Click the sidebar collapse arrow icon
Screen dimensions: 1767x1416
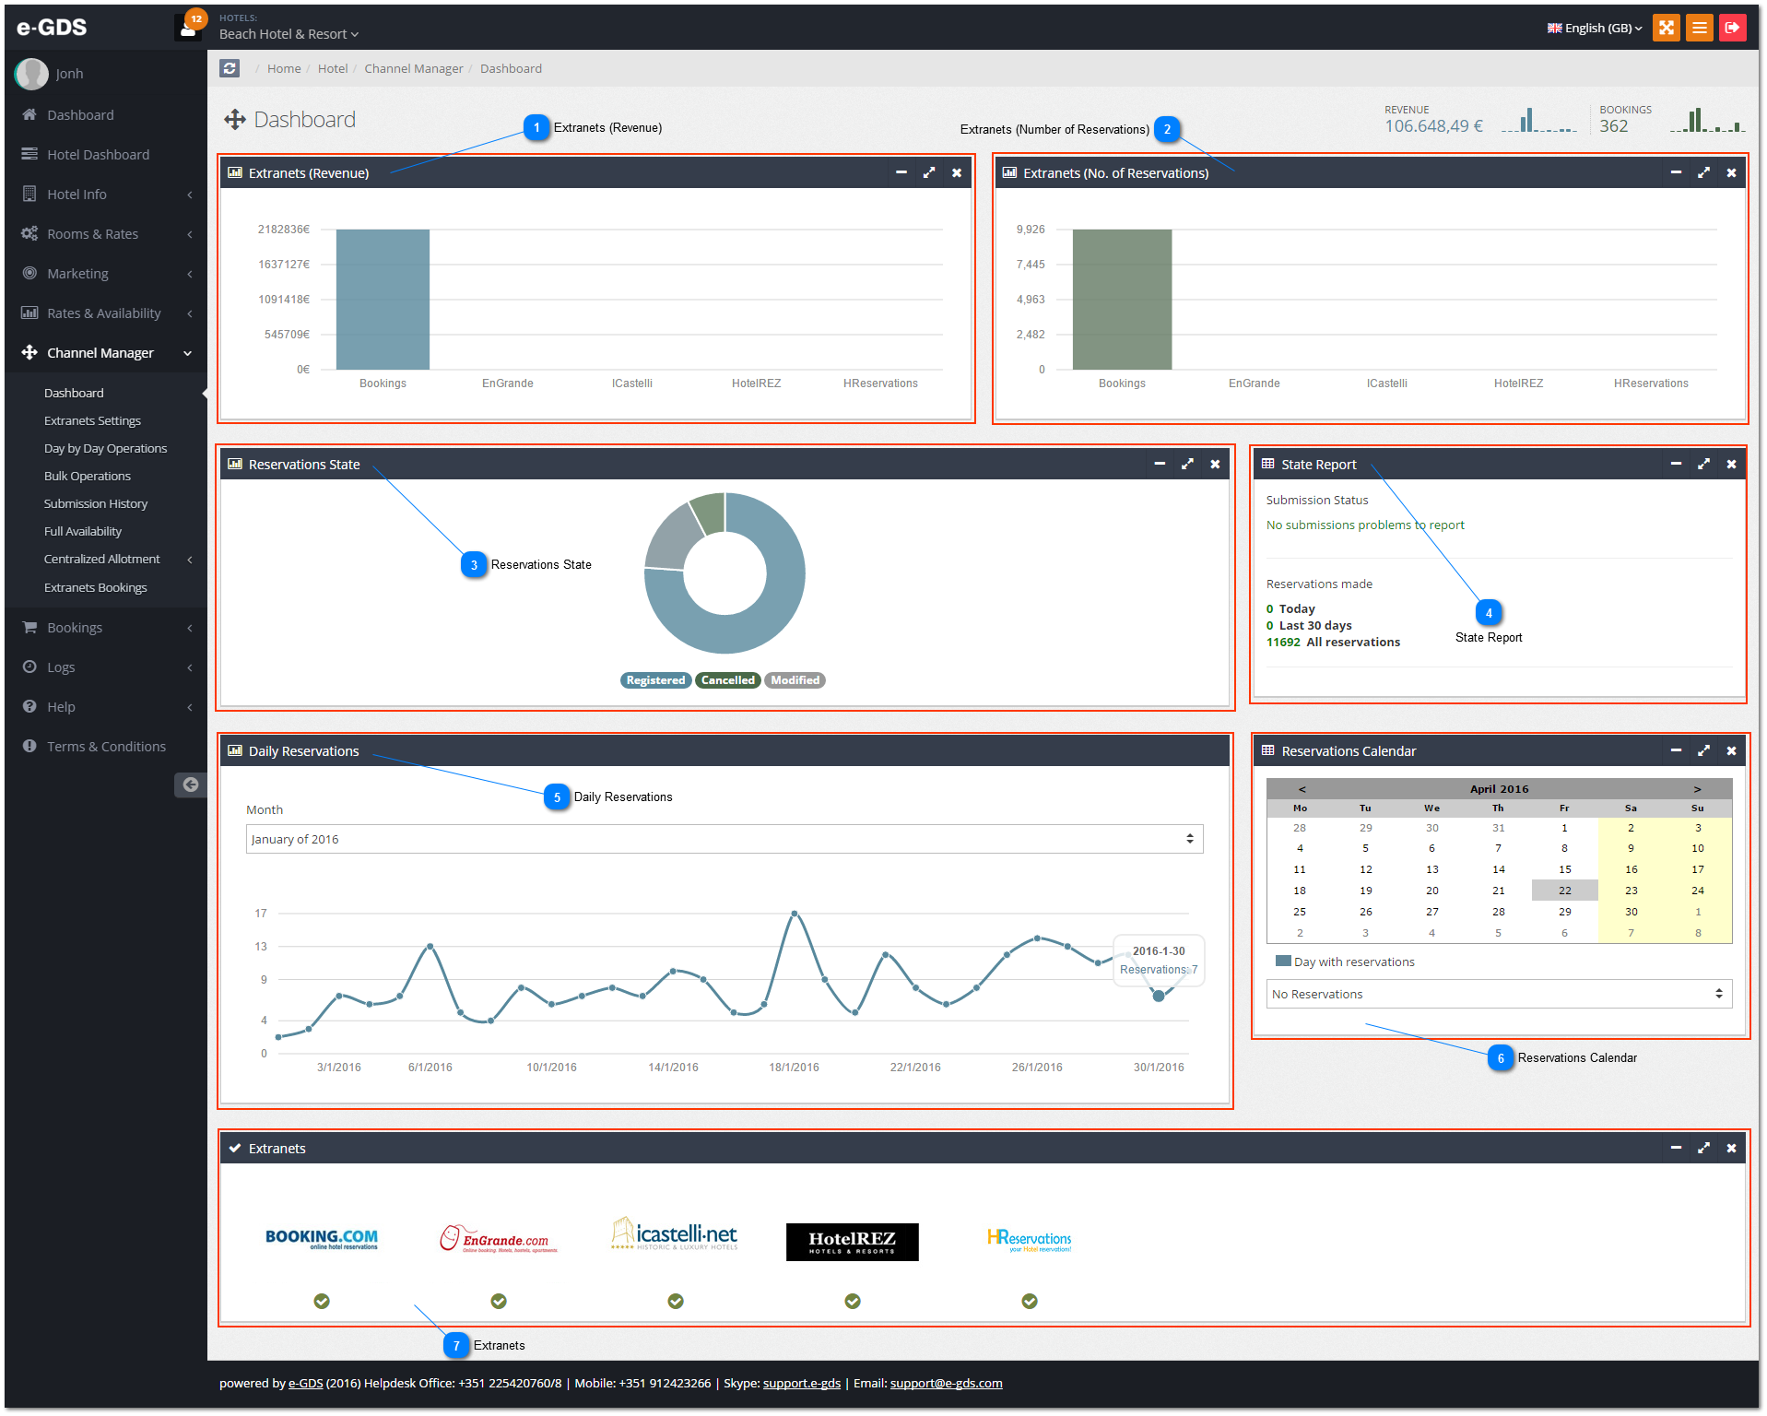point(190,785)
